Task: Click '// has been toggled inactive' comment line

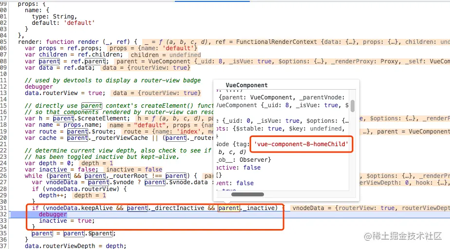Action: pos(102,157)
